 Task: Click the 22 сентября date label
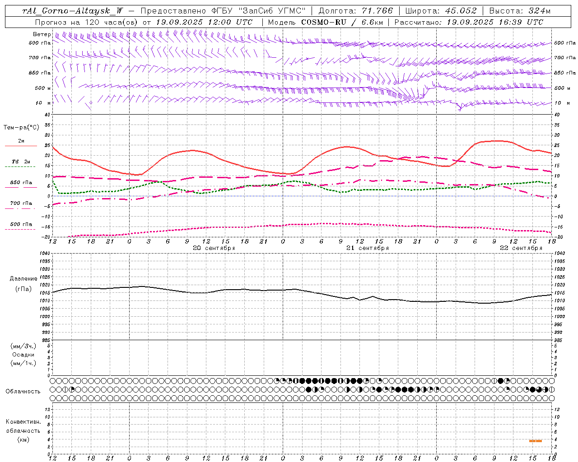[x=521, y=248]
